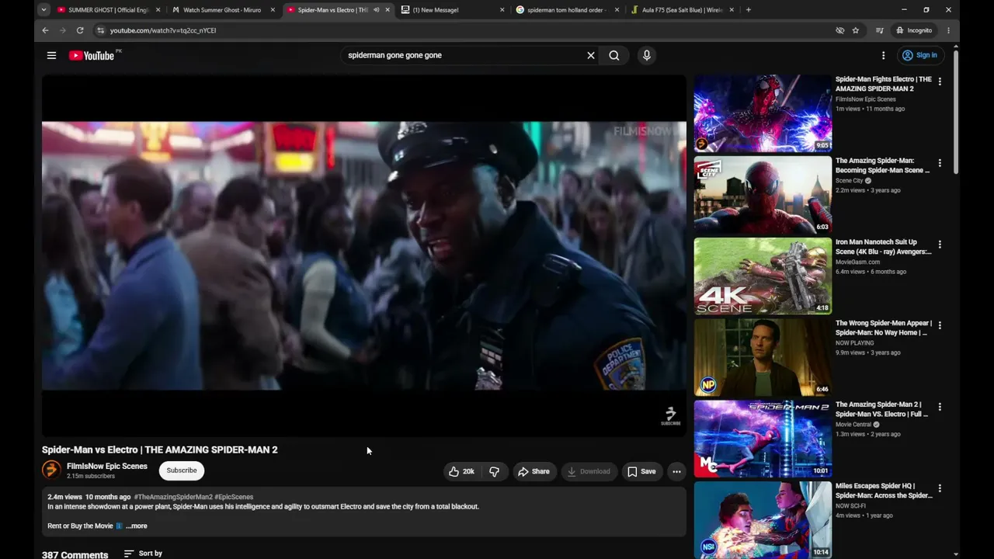Open the media controls icon in toolbar
The image size is (994, 559).
(880, 30)
